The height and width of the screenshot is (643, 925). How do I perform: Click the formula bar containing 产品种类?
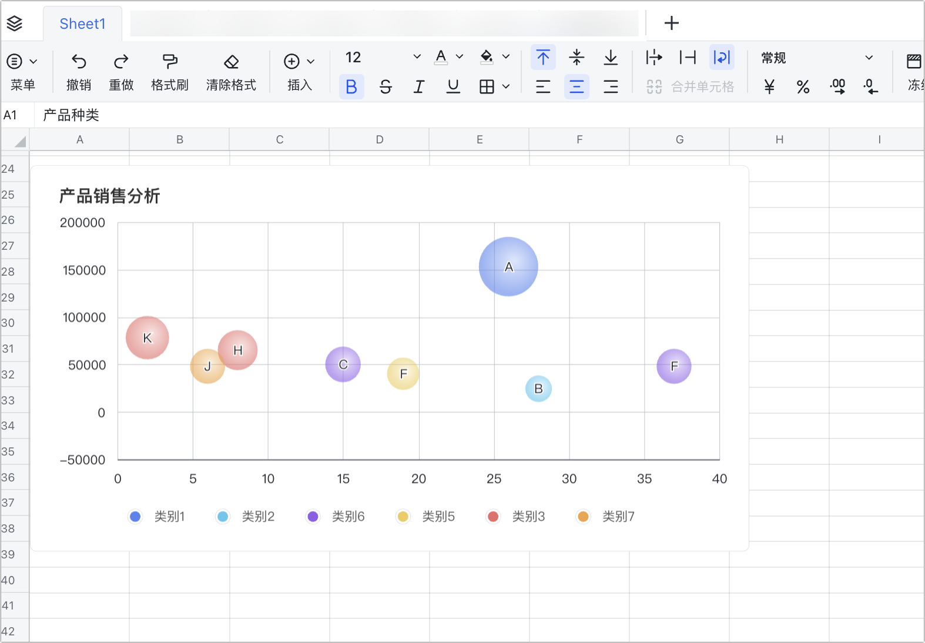(470, 115)
